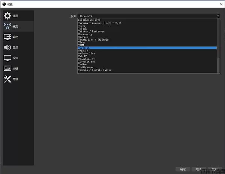Open the Output (输出) monitor icon
The height and width of the screenshot is (174, 225).
[7, 37]
